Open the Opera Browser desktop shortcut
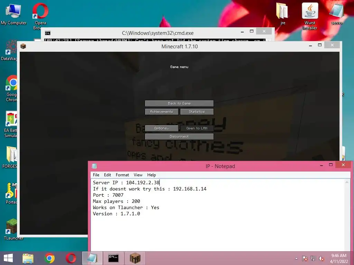The width and height of the screenshot is (354, 265). pyautogui.click(x=40, y=16)
